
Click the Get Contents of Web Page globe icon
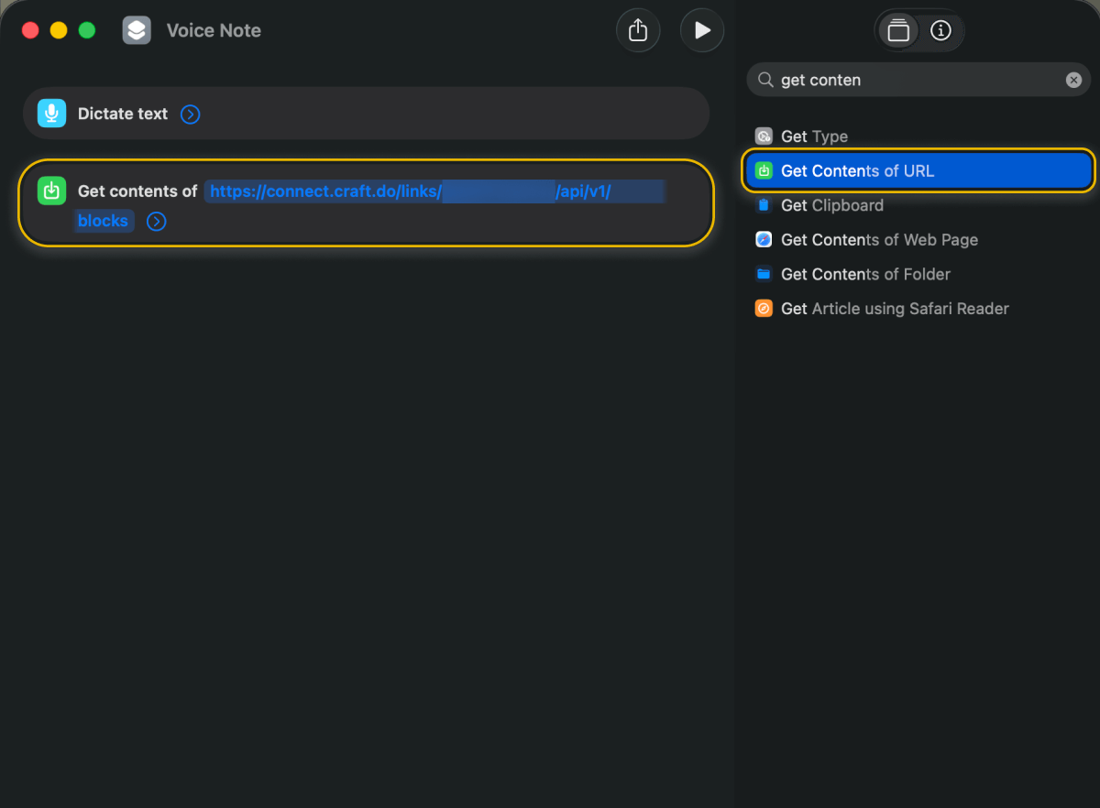764,239
